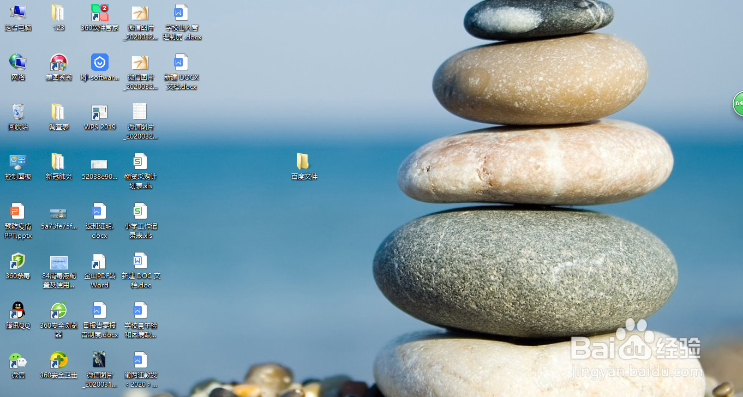Launch the 金山PDF转Word shortcut
Image resolution: width=743 pixels, height=397 pixels.
(100, 270)
